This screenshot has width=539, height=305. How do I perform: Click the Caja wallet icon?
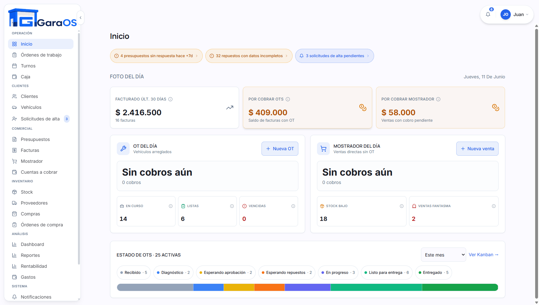tap(14, 77)
